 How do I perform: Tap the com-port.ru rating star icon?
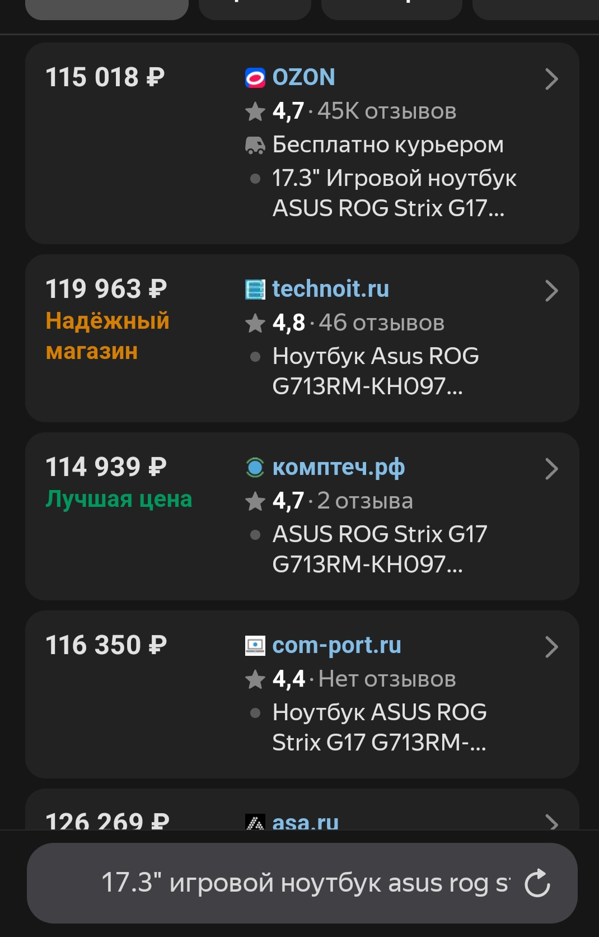click(255, 679)
